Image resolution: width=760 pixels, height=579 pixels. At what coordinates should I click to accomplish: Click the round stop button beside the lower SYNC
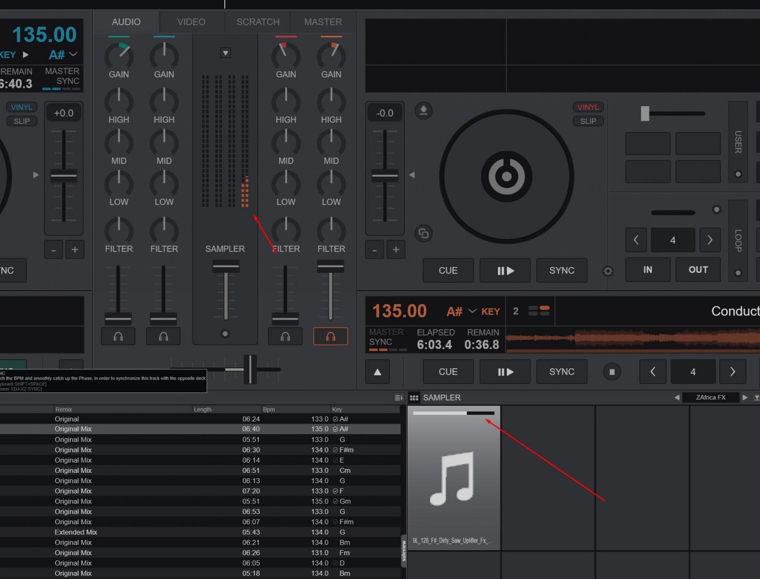click(612, 372)
